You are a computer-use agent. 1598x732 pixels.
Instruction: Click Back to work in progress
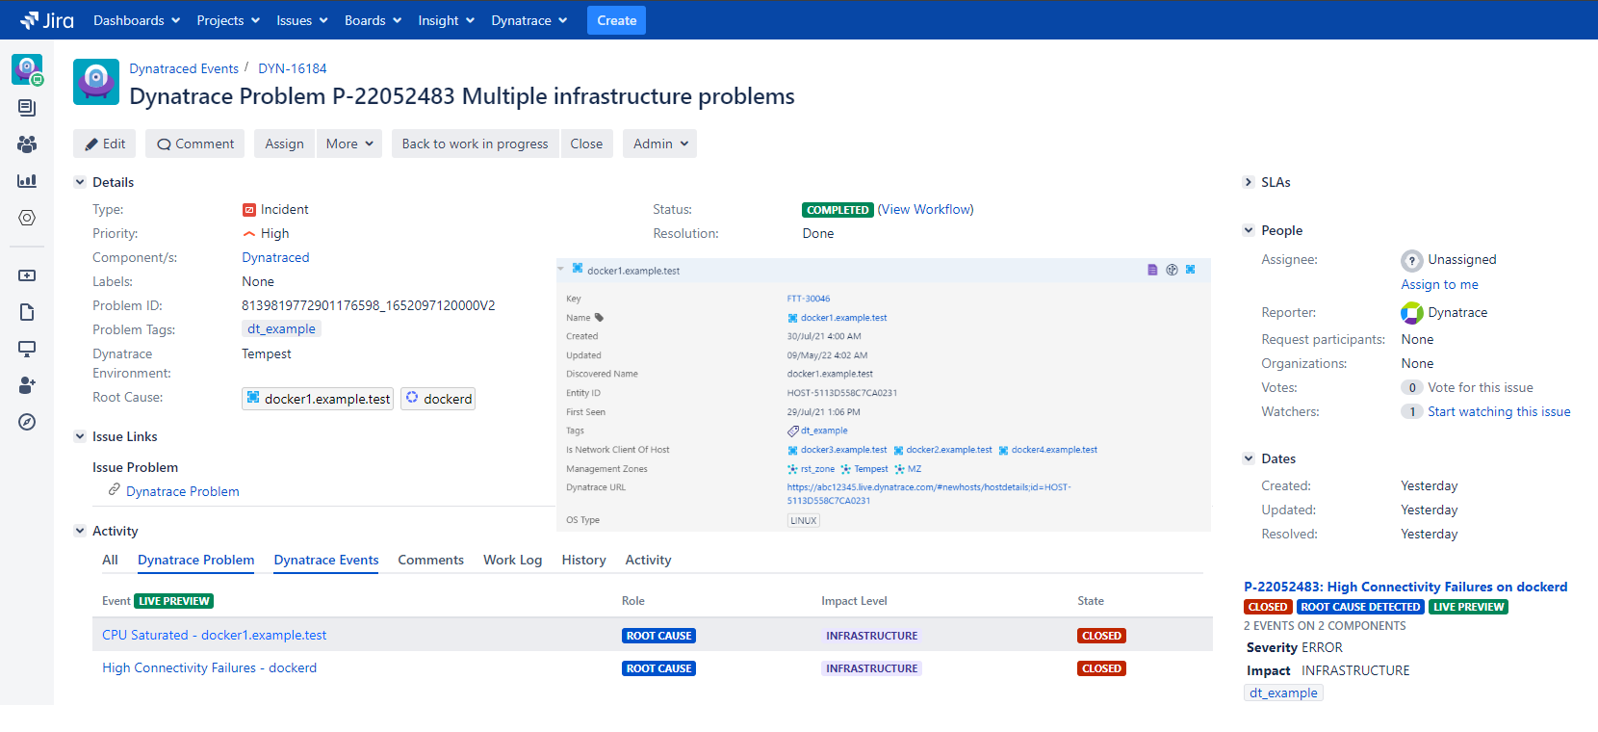[476, 144]
